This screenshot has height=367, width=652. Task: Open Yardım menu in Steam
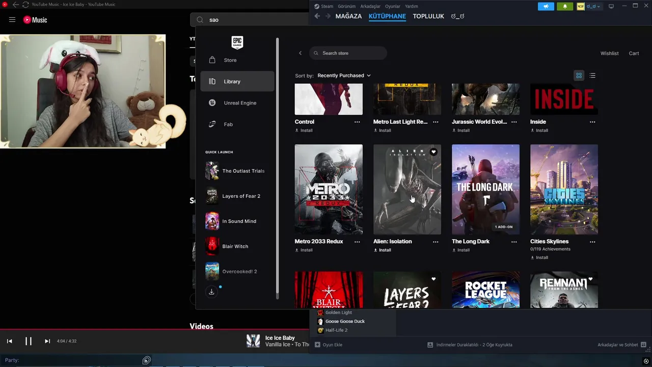(411, 6)
